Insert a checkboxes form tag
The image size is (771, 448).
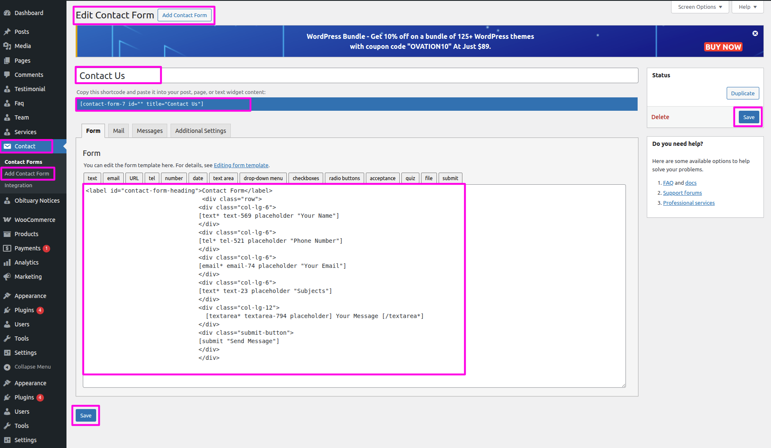(306, 178)
